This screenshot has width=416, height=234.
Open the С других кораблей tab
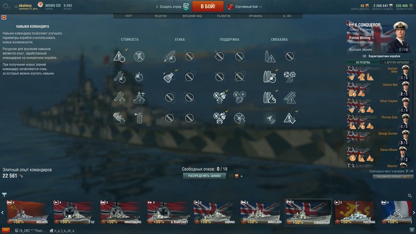click(397, 62)
